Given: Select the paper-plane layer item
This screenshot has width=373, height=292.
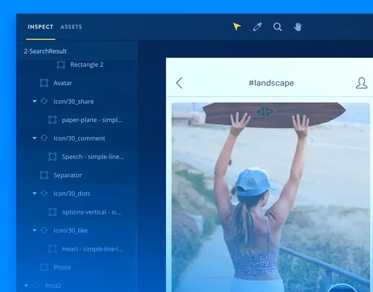Looking at the screenshot, I should point(92,120).
